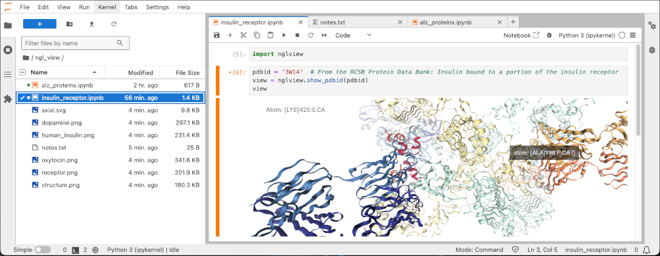Viewport: 660px width, 256px height.
Task: Open the View menu
Action: [63, 7]
